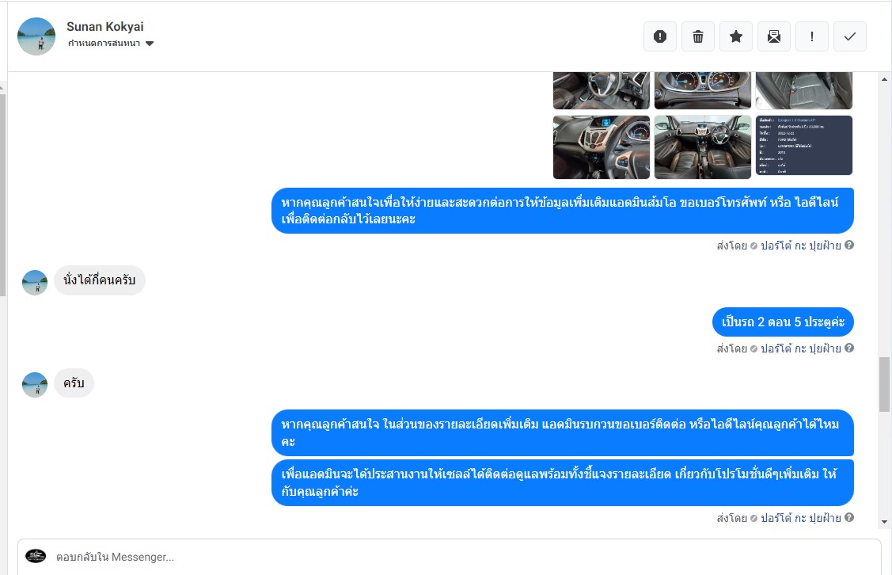Open the car interior seats photo thumbnail
Screen dimensions: 892x575
703,147
